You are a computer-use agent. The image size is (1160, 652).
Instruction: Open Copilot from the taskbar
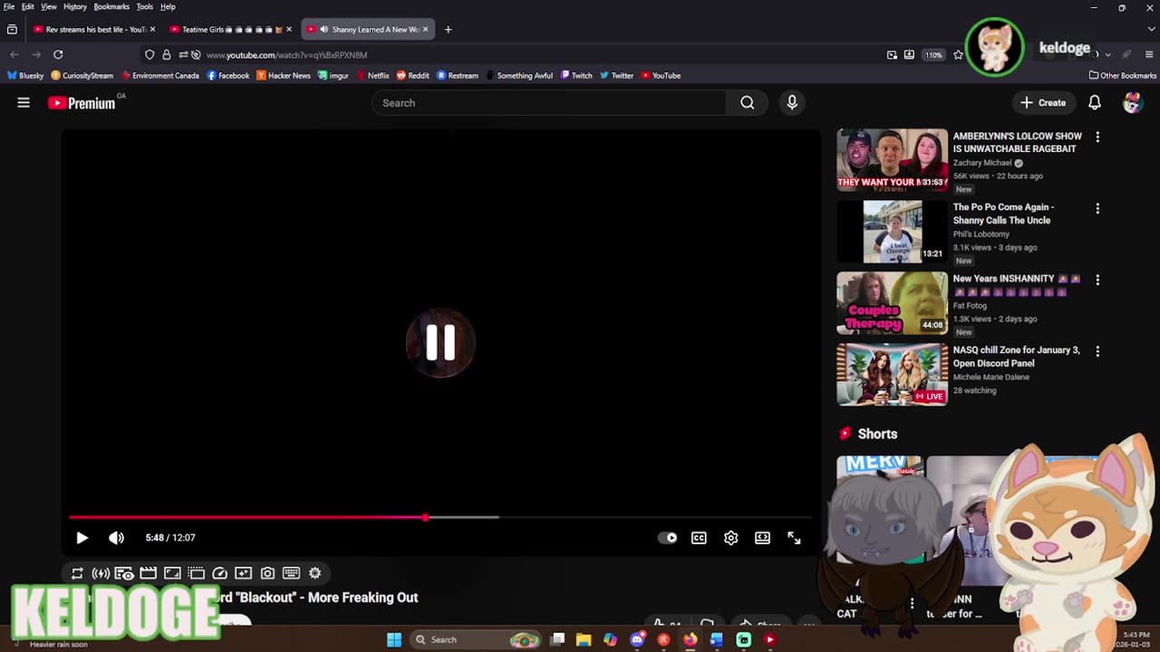click(610, 639)
